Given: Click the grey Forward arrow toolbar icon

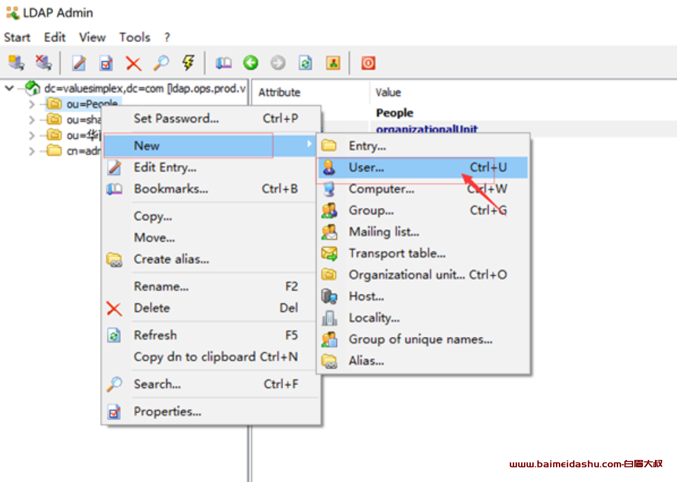Looking at the screenshot, I should tap(278, 63).
